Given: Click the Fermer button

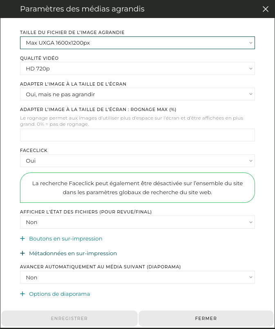Looking at the screenshot, I should click(206, 318).
